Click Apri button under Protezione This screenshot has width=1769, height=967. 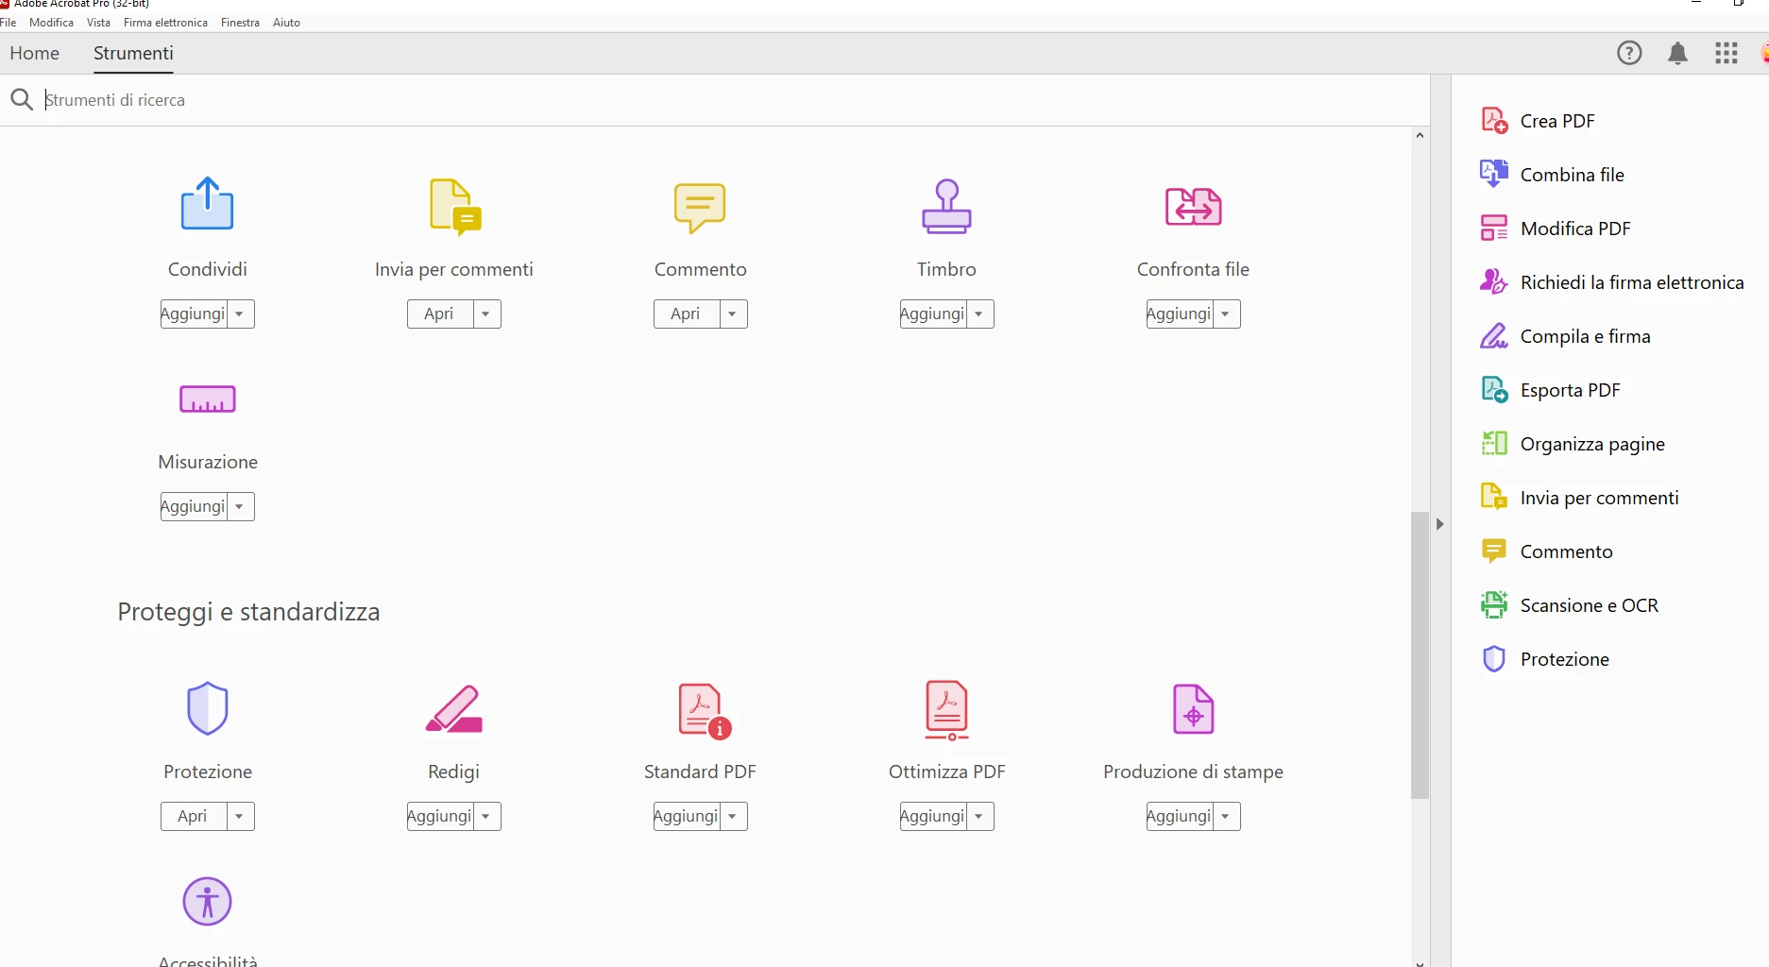(x=194, y=816)
